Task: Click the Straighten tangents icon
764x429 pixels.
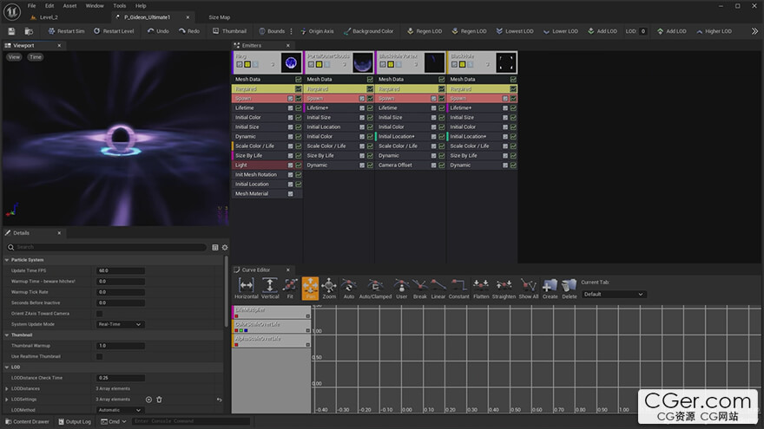Action: 504,287
